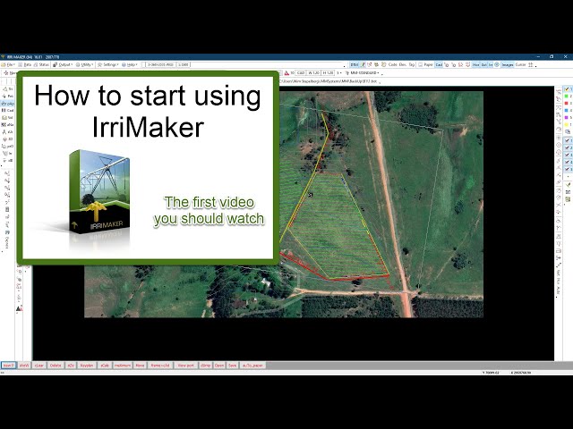The height and width of the screenshot is (429, 573).
Task: Select the Pnt tool in left sidebar
Action: (8, 96)
